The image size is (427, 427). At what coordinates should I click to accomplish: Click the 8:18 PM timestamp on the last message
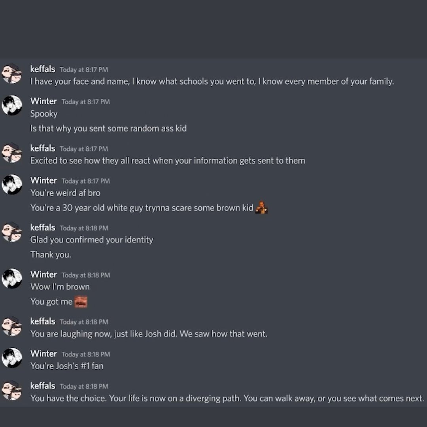(84, 387)
